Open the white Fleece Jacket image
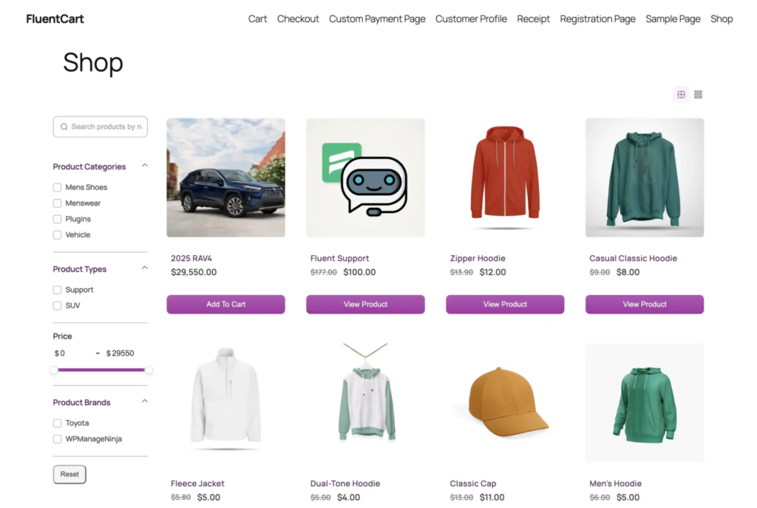Image resolution: width=757 pixels, height=508 pixels. (x=225, y=403)
